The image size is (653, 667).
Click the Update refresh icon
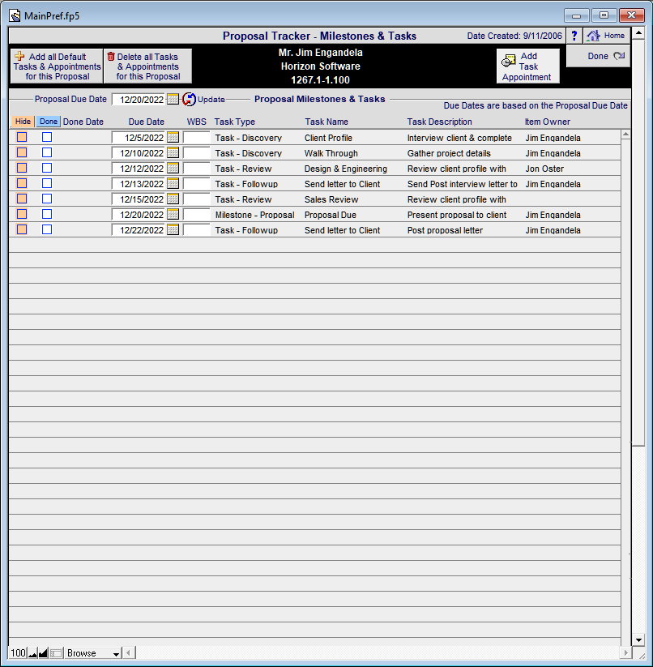[189, 99]
